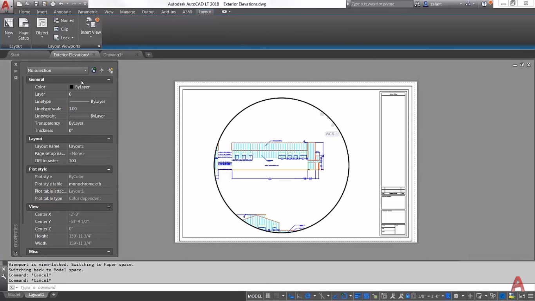Click the Plot printer icon in quick access toolbar

click(x=52, y=4)
